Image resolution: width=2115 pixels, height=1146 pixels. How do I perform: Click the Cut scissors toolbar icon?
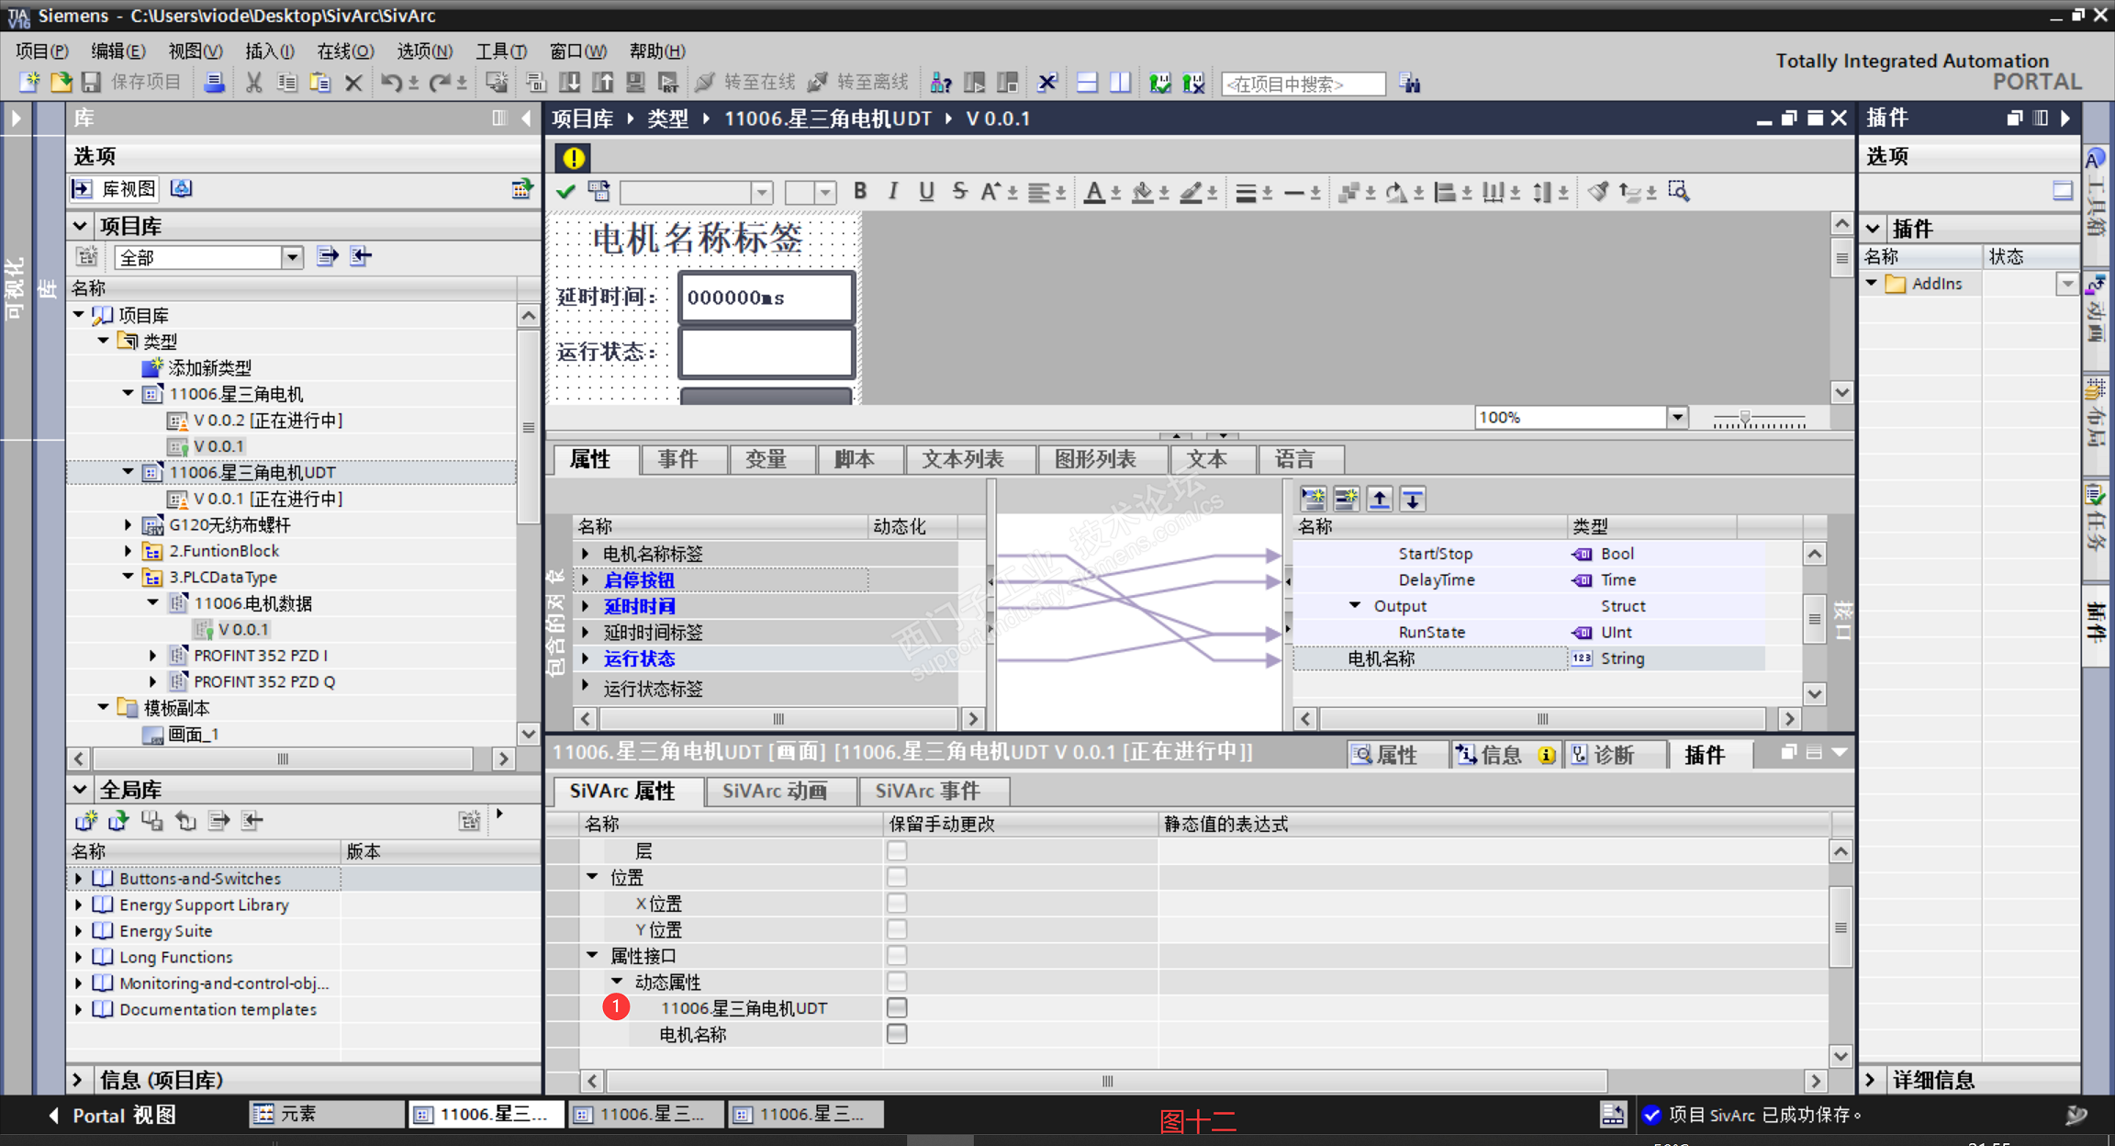[254, 83]
